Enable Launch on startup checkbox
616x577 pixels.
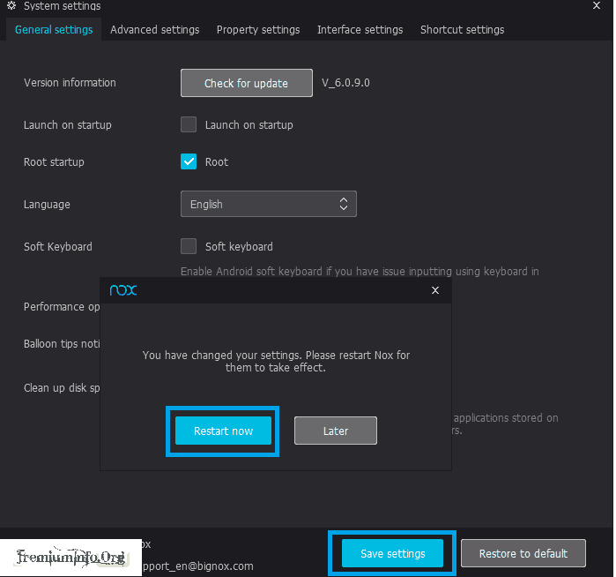point(189,124)
